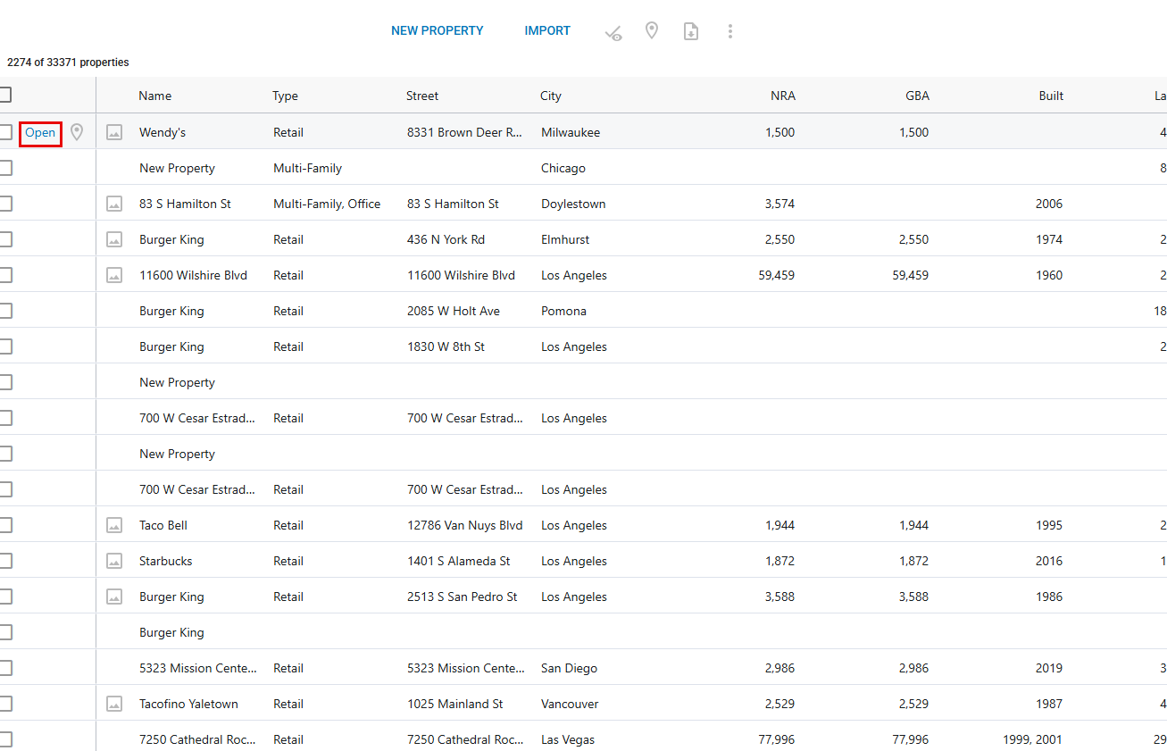Sort by the City column header

click(x=551, y=96)
